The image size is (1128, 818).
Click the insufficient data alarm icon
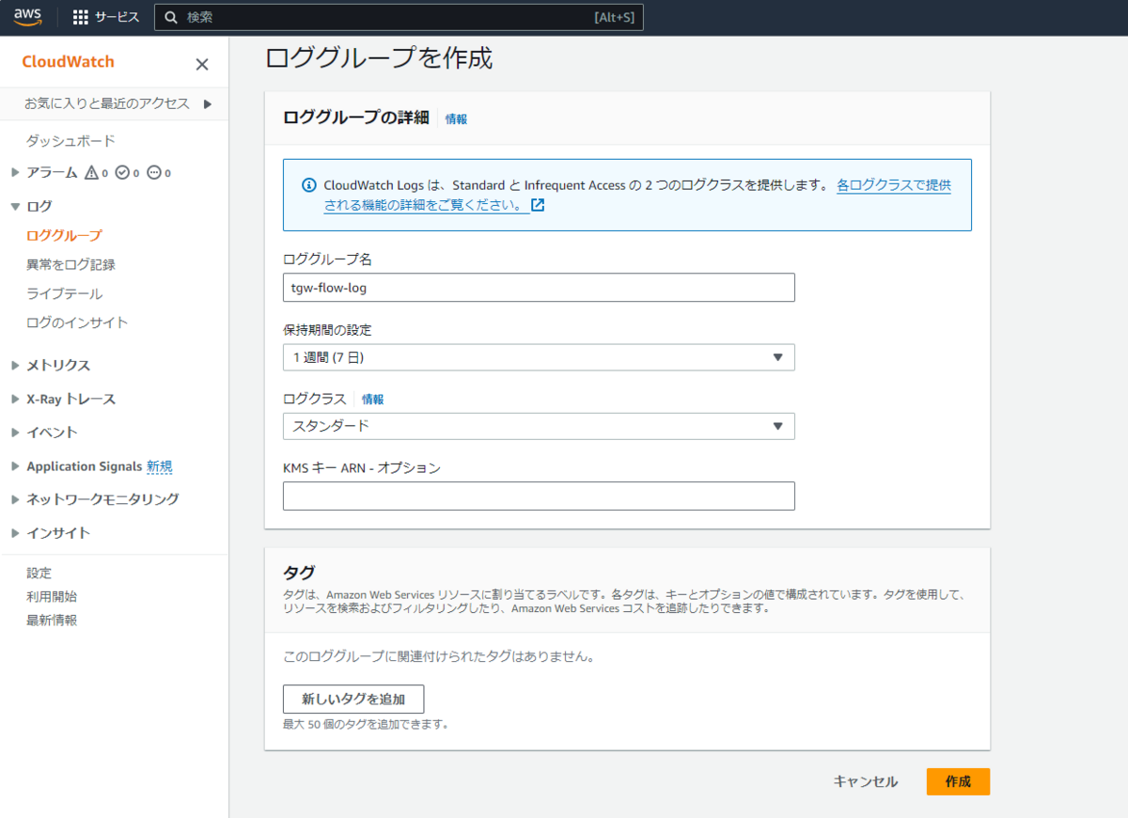[154, 173]
